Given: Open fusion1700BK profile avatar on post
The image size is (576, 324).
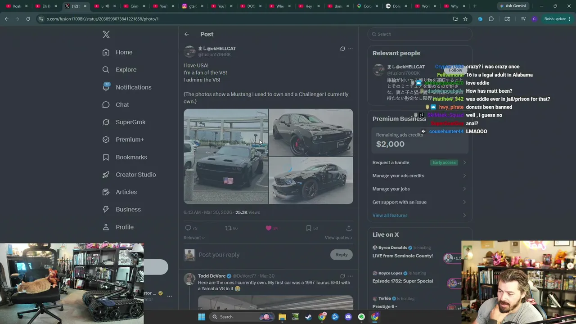Looking at the screenshot, I should point(189,51).
